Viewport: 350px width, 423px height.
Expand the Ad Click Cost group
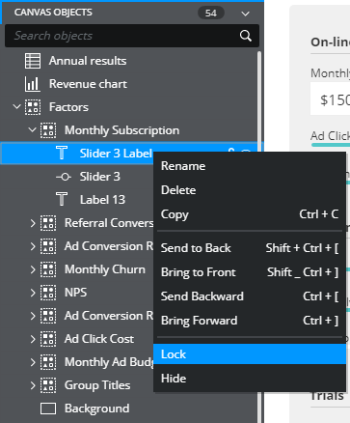pos(33,339)
